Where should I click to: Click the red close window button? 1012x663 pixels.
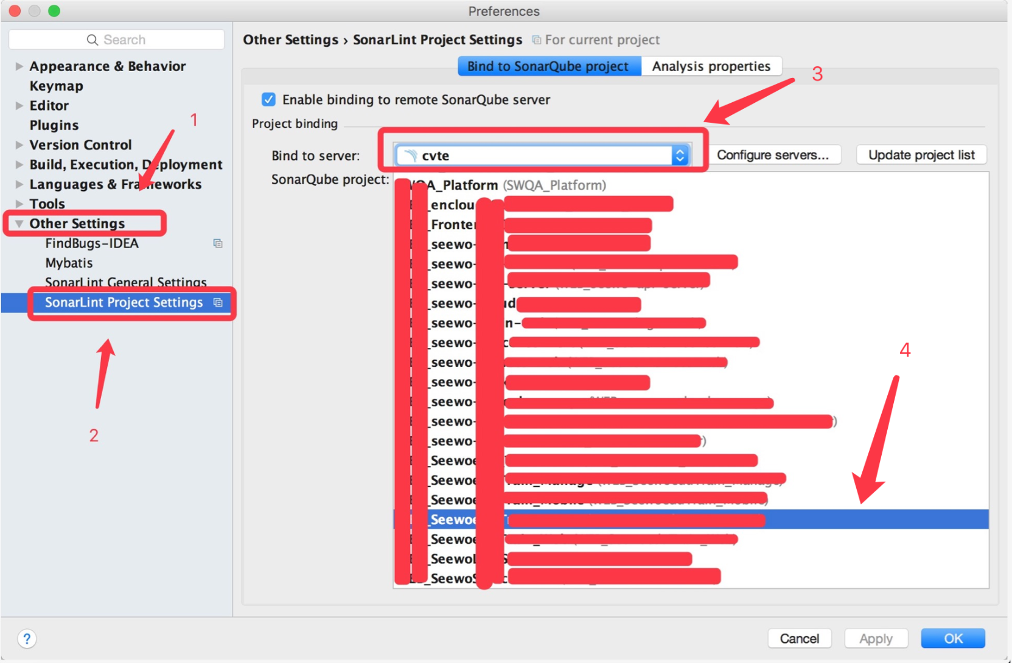[x=15, y=10]
